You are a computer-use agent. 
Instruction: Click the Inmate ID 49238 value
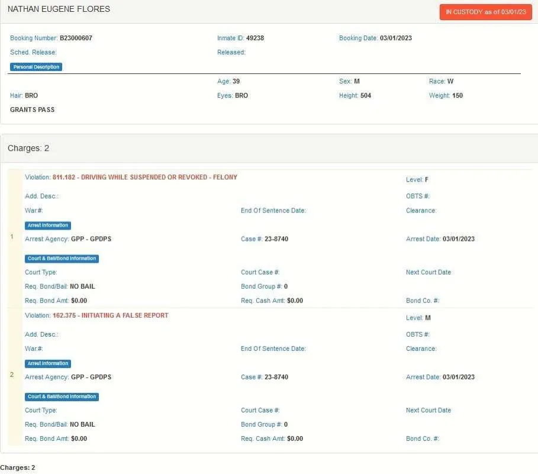pos(255,38)
